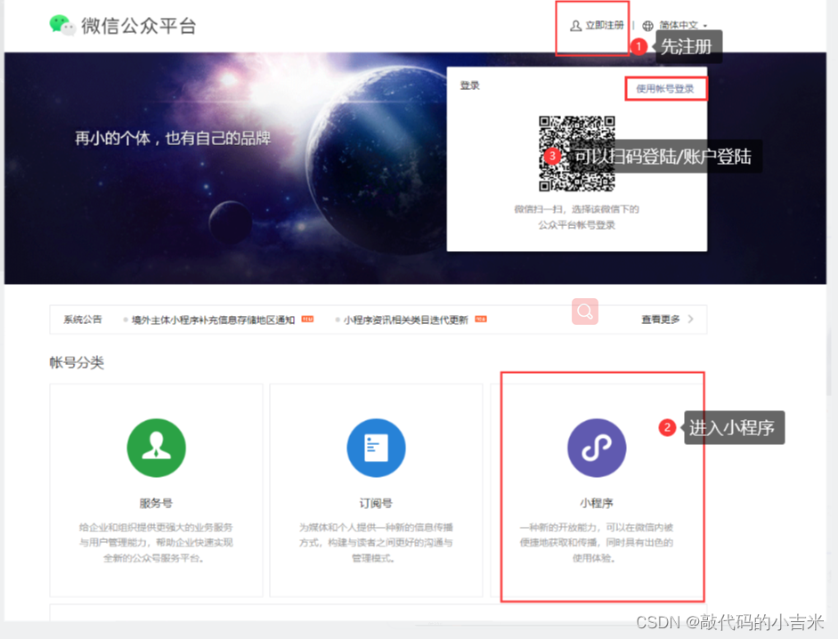838x639 pixels.
Task: Click the 小程序 card title
Action: [x=597, y=503]
